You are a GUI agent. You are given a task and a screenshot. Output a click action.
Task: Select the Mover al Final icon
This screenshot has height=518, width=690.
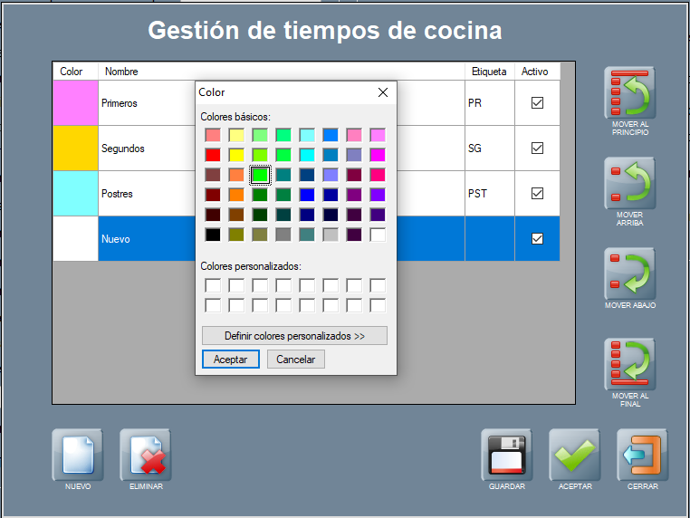(x=629, y=364)
